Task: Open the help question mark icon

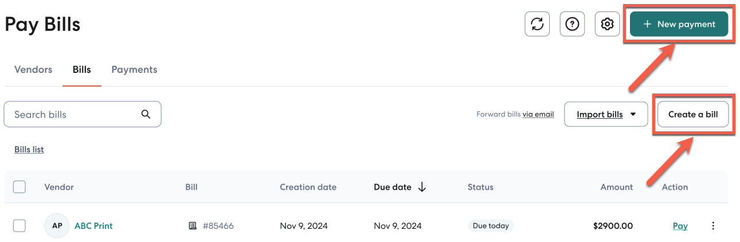Action: [572, 24]
